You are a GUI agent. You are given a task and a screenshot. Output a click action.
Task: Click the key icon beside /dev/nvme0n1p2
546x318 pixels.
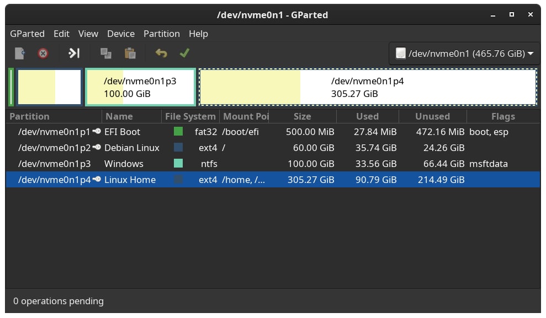tap(97, 147)
